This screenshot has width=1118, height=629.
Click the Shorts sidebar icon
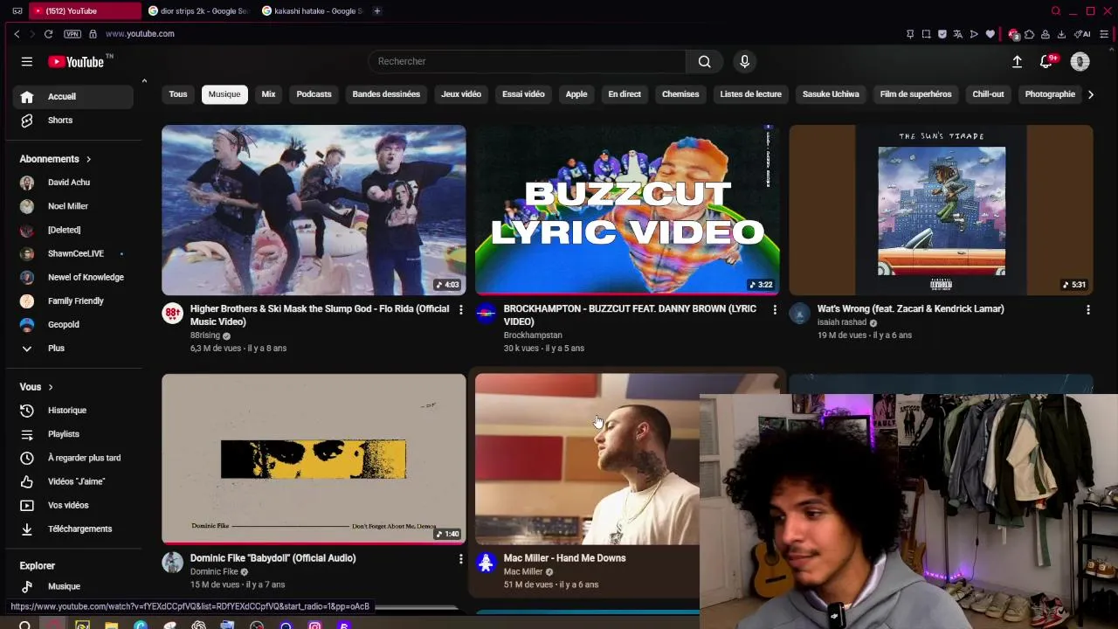27,121
